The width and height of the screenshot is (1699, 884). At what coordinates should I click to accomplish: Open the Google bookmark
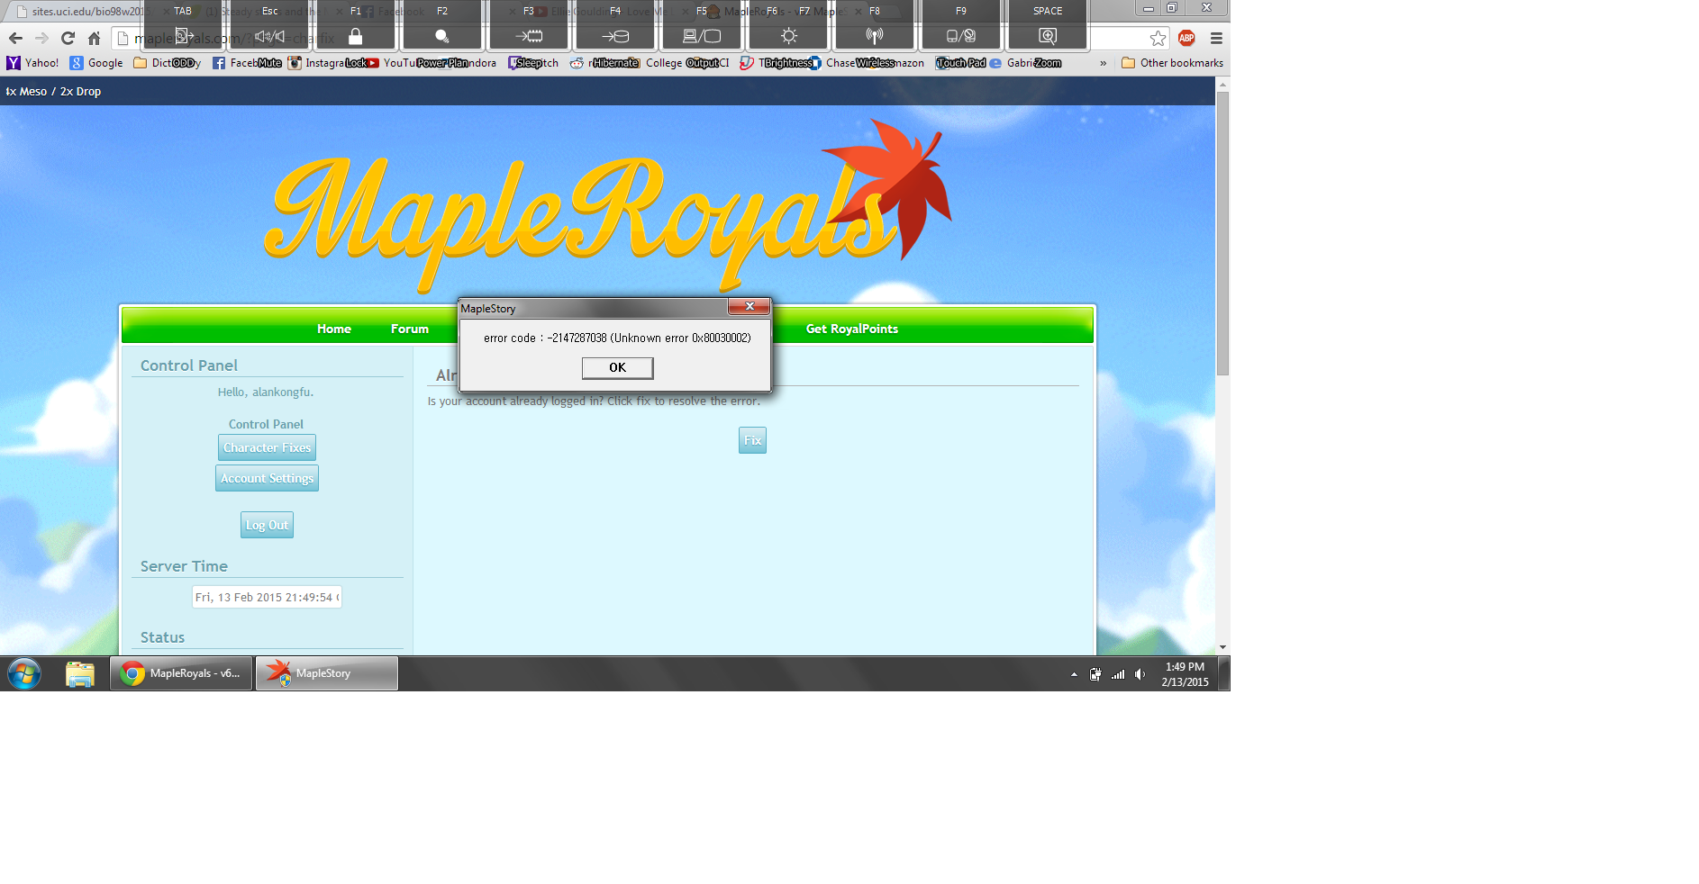[96, 63]
